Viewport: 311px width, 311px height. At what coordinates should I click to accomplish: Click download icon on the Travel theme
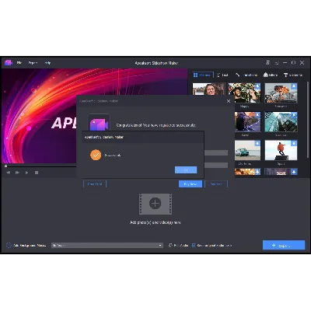click(257, 115)
